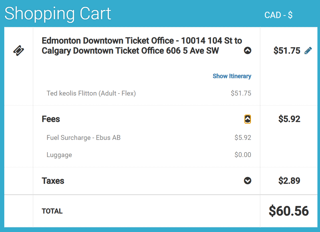Click the CAD - $ currency label
Image resolution: width=320 pixels, height=232 pixels.
[278, 15]
